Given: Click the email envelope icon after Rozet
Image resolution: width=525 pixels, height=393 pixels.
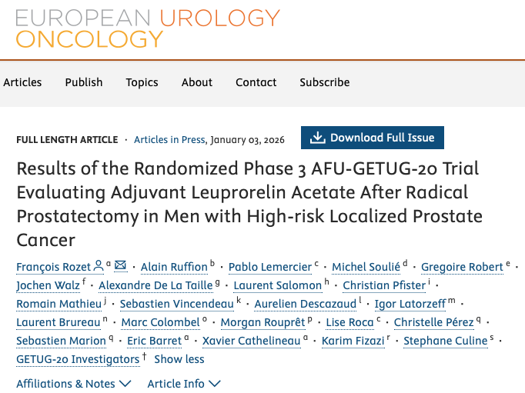Looking at the screenshot, I should coord(121,266).
